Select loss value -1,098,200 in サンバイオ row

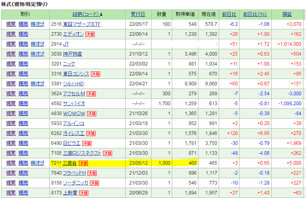tap(290, 104)
